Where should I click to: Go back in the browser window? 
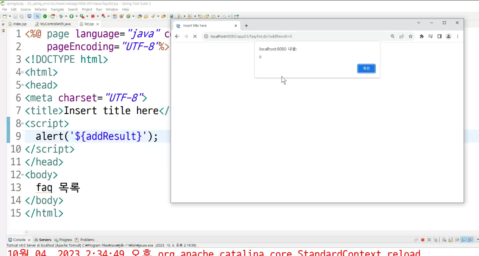point(177,36)
